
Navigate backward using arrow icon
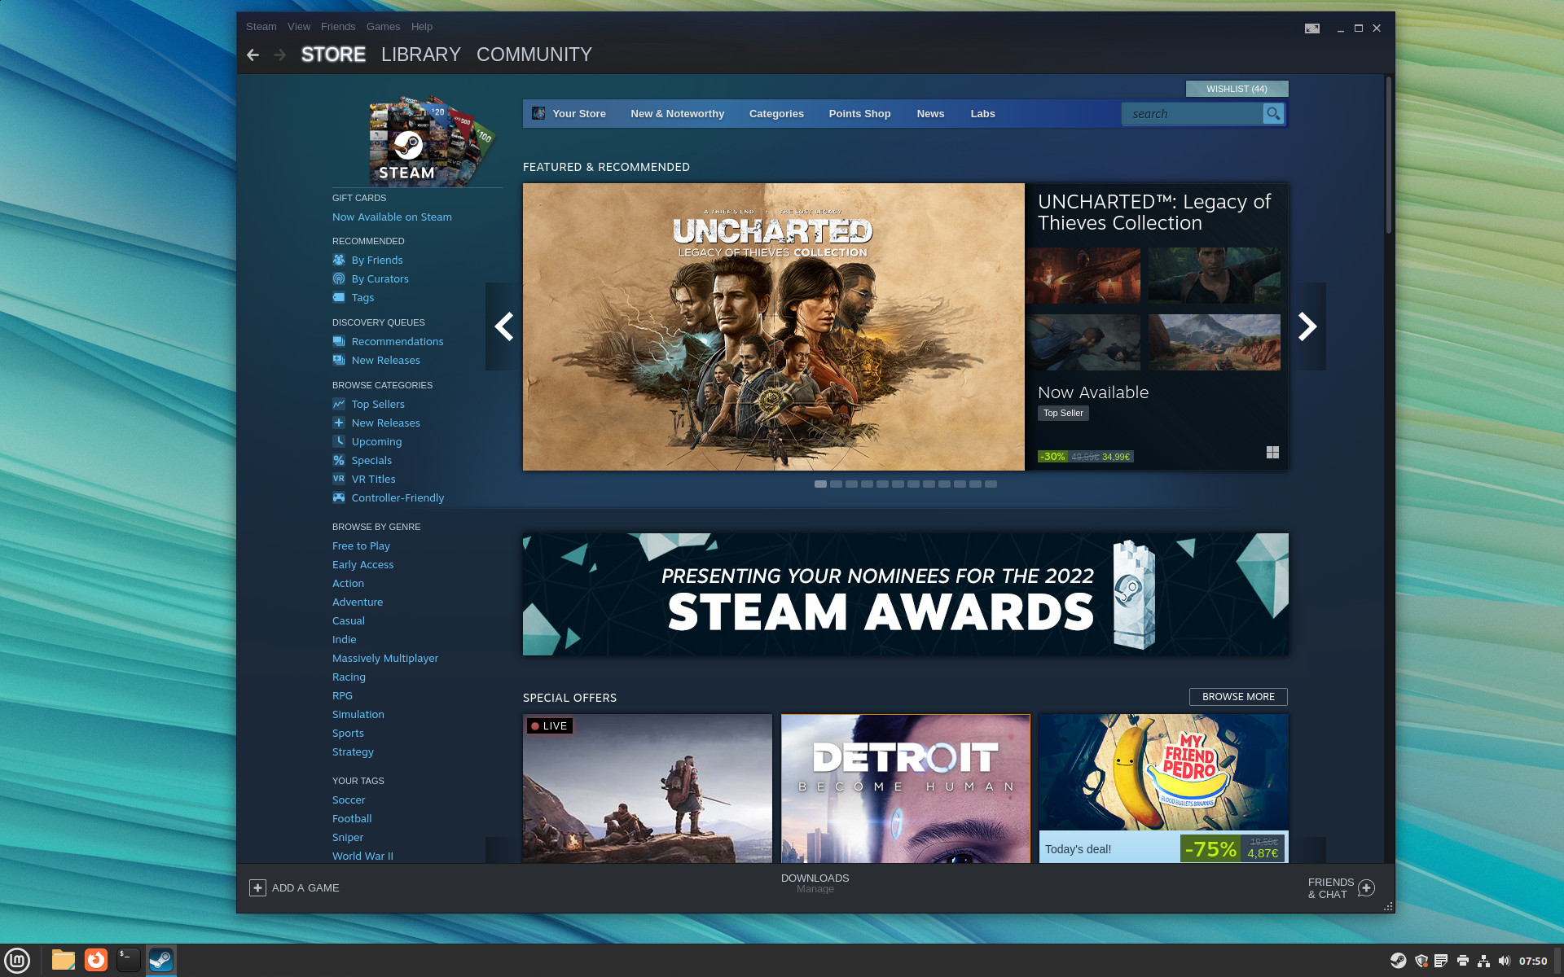[254, 54]
